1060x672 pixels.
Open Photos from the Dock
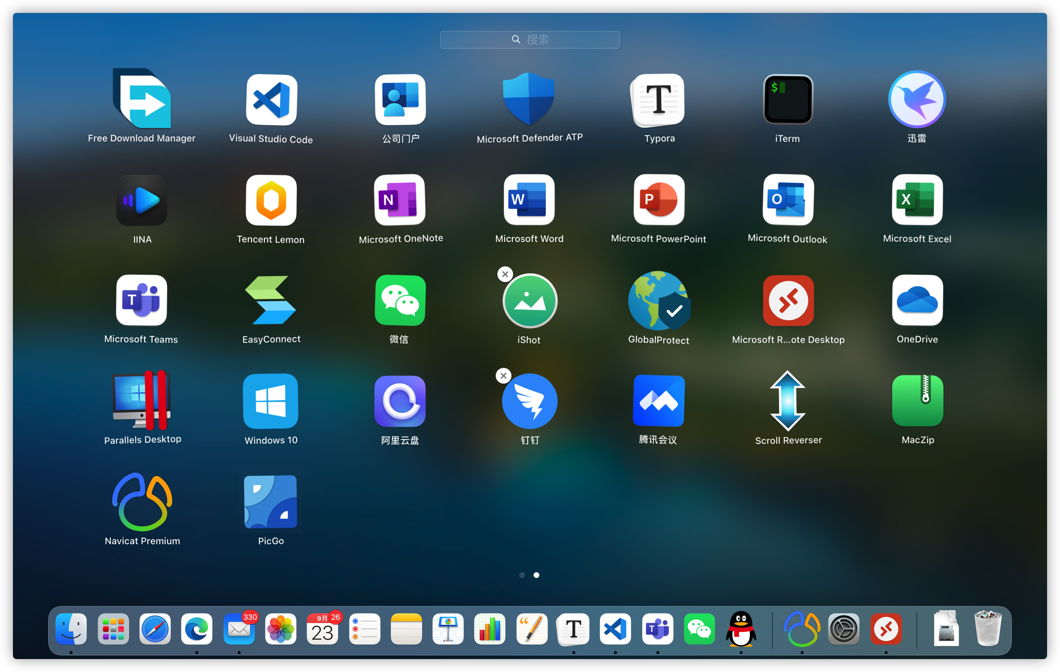point(280,629)
